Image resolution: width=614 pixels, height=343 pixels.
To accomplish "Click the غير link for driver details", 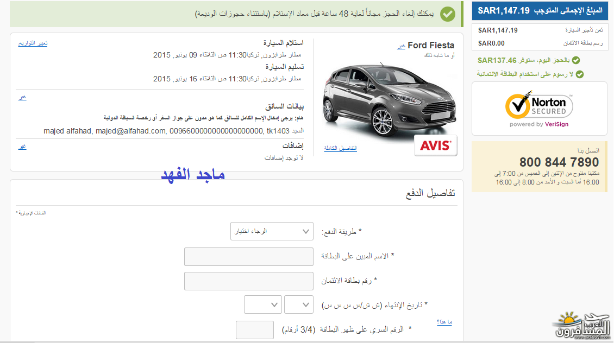I will coord(22,97).
